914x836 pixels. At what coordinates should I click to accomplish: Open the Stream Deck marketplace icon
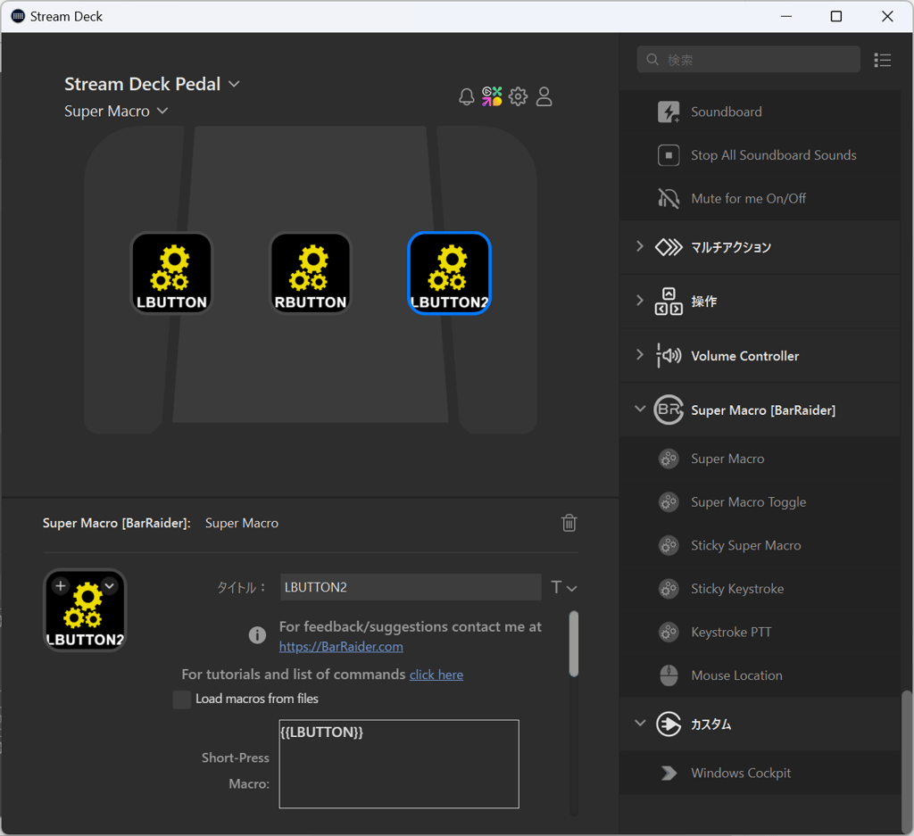pos(492,96)
